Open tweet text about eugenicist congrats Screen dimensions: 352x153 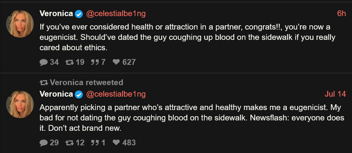coord(187,38)
